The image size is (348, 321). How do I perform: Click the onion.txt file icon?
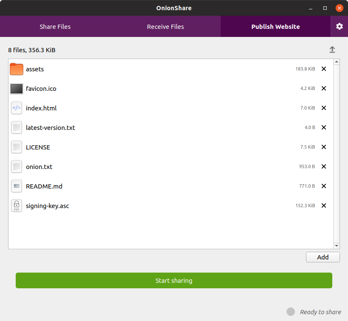[x=16, y=166]
